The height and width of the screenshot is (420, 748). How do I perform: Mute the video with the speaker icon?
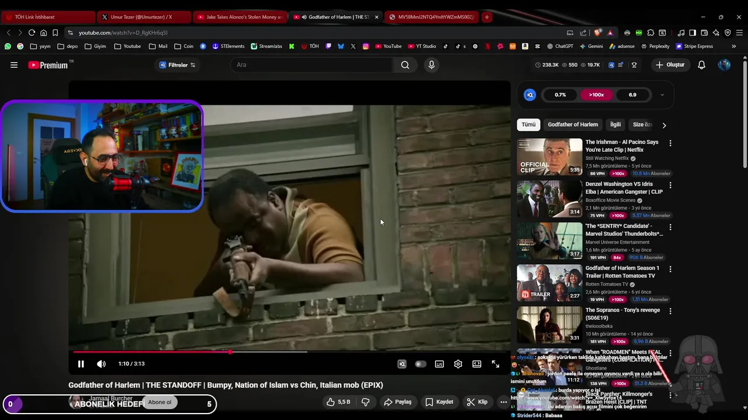(101, 364)
